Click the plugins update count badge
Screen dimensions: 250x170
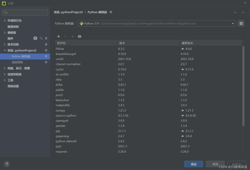(35, 38)
